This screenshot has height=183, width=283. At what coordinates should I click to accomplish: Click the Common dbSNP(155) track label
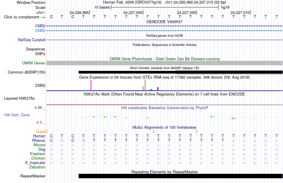click(x=27, y=72)
